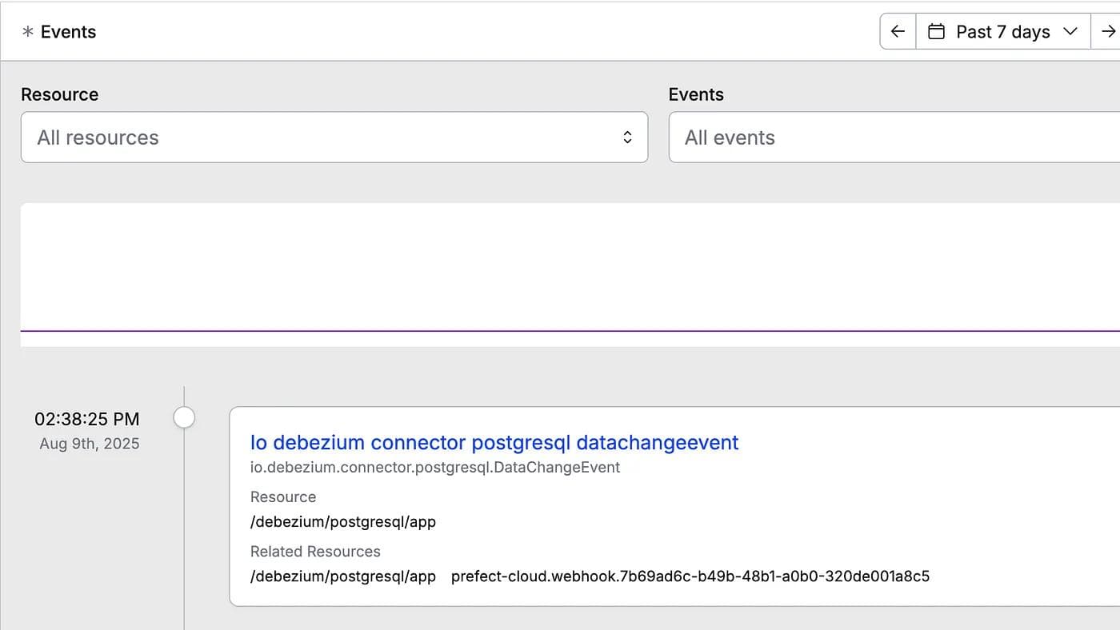
Task: Go to previous time range with left arrow
Action: 898,32
